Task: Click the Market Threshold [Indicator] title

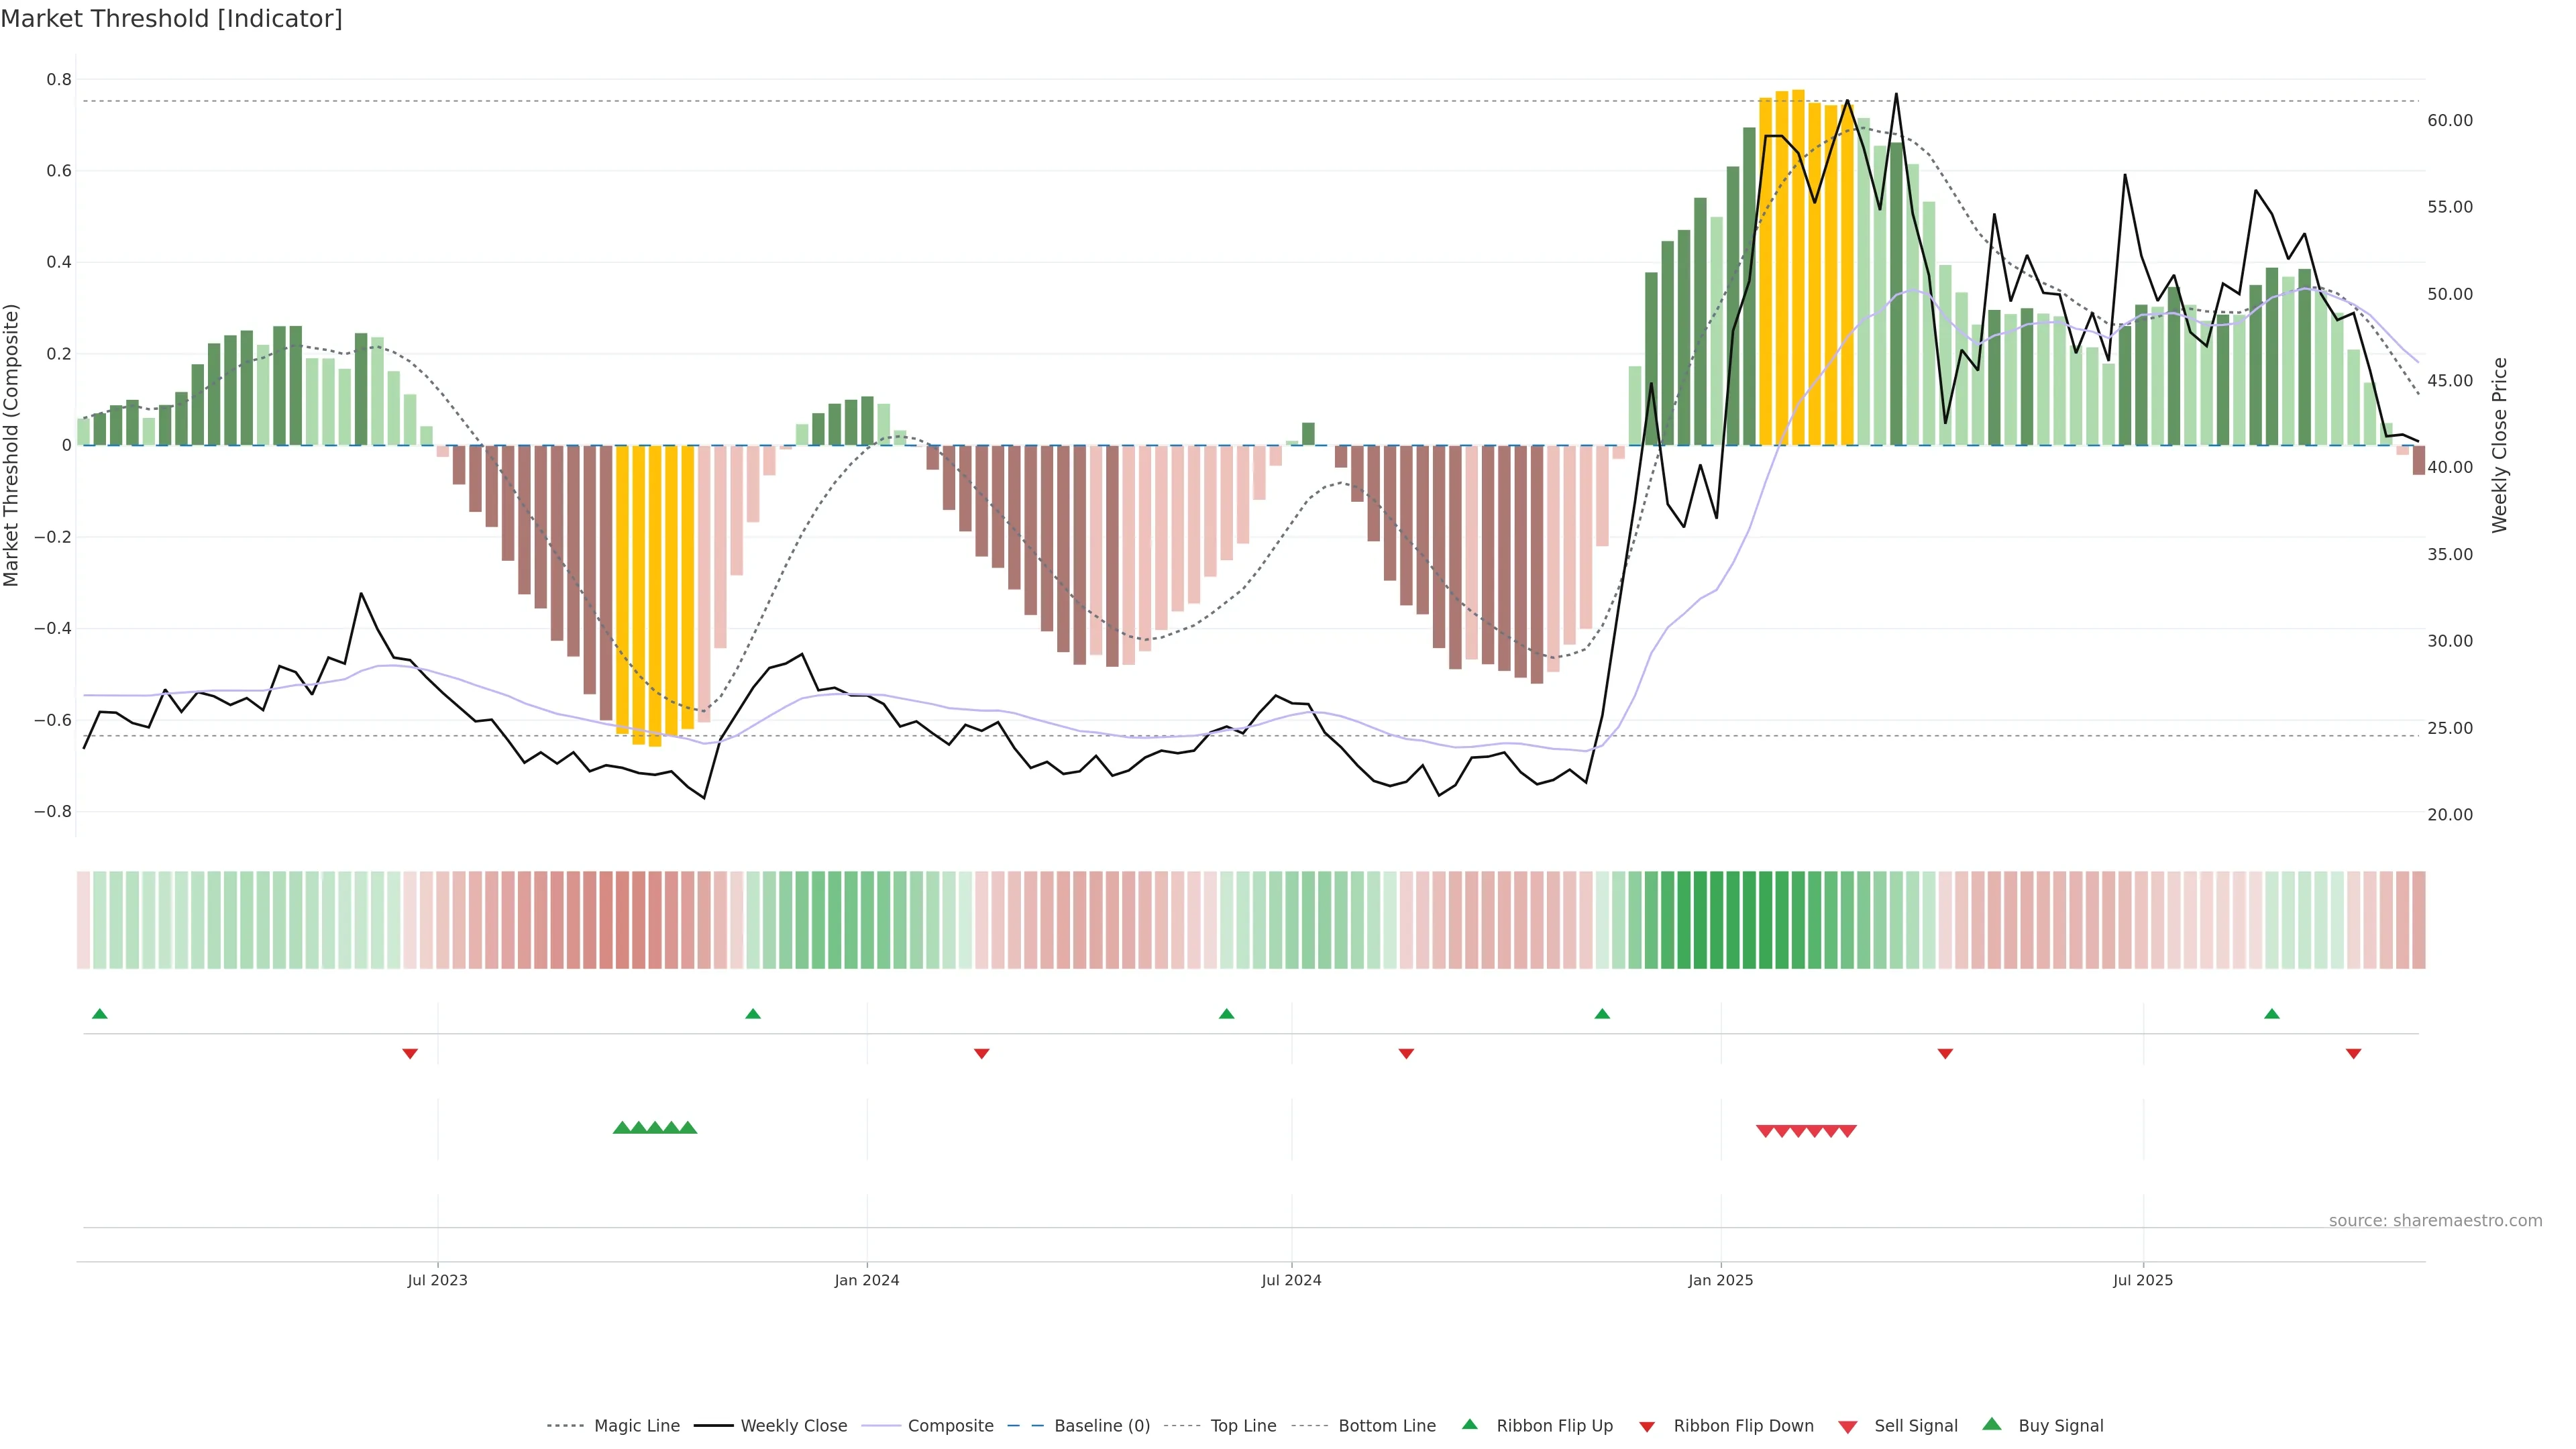Action: click(x=171, y=19)
